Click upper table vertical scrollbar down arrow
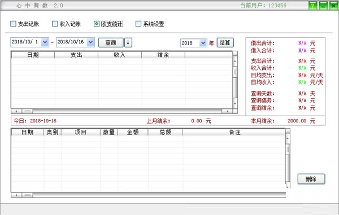The height and width of the screenshot is (215, 339). pos(235,103)
